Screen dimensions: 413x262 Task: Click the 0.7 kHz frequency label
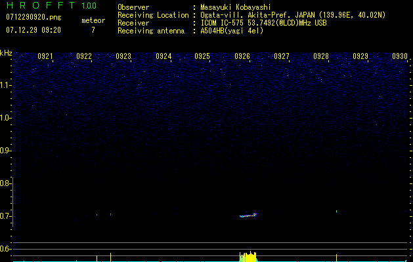point(5,216)
